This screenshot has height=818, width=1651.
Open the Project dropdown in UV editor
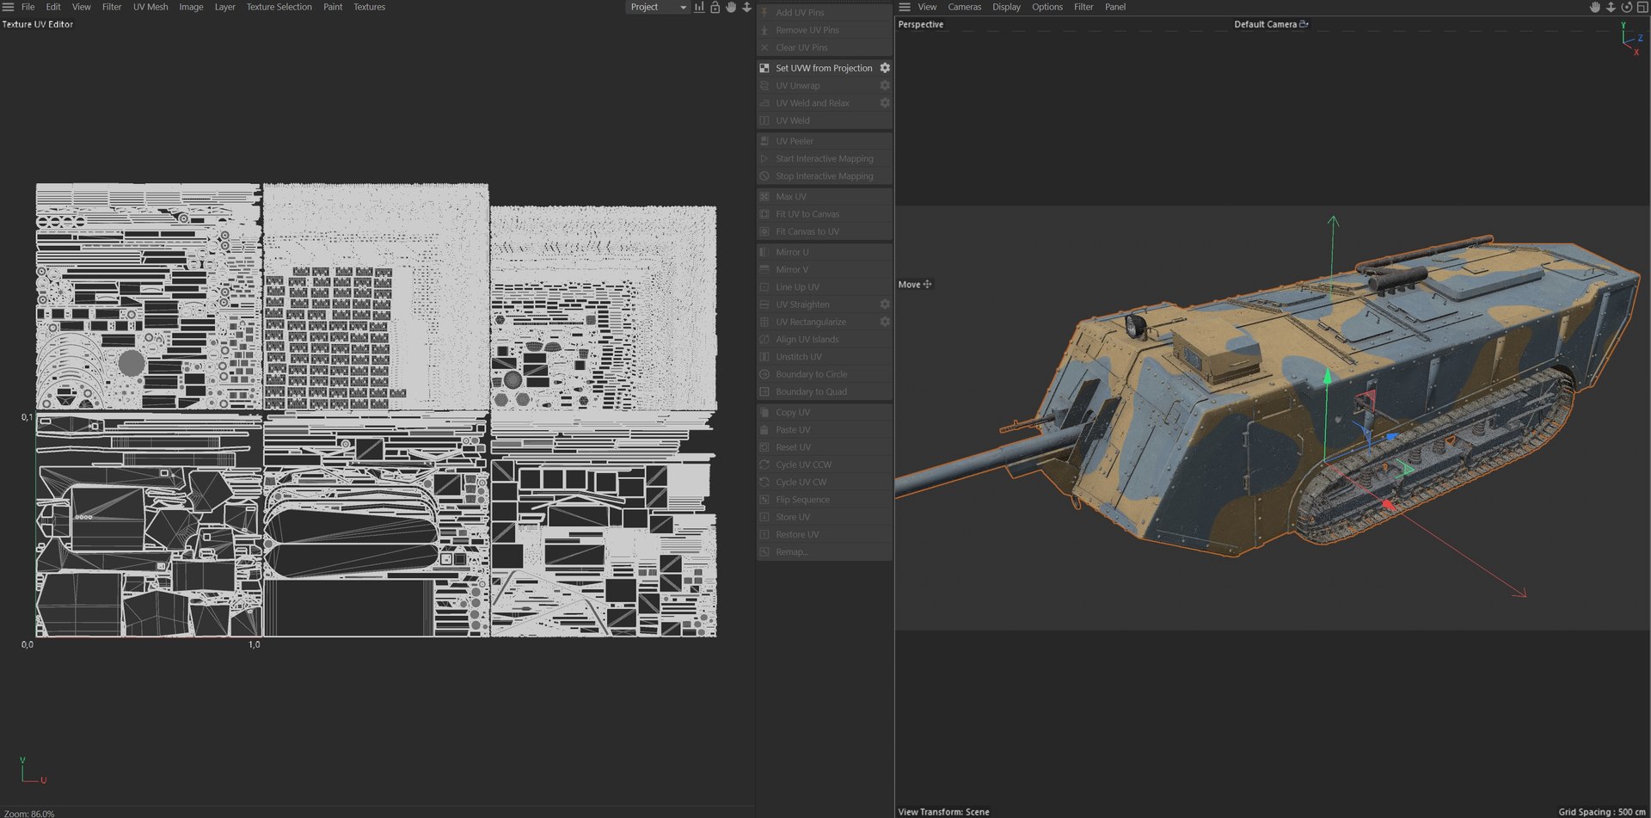658,7
